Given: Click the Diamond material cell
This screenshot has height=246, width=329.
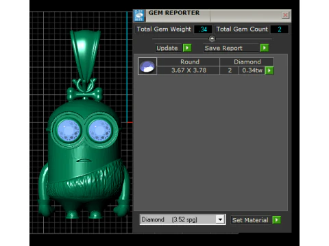Looking at the screenshot, I should click(247, 61).
